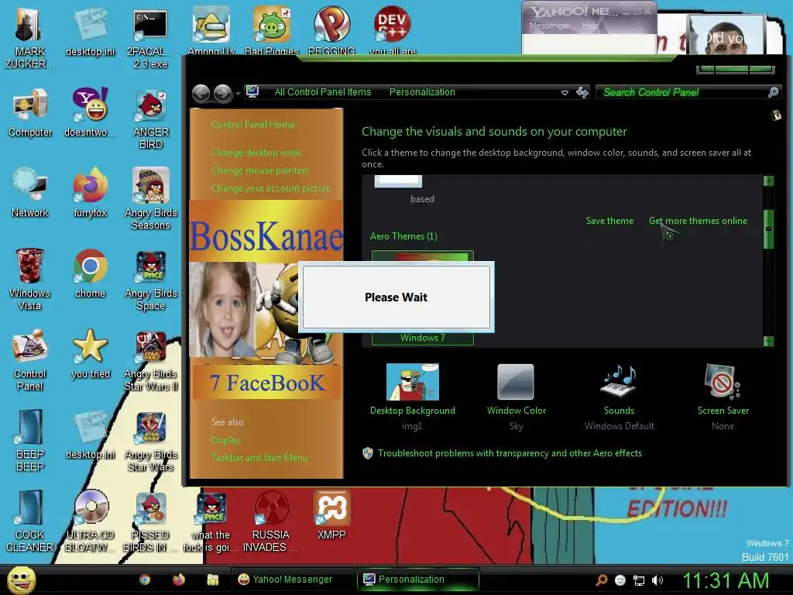Click the Personalization breadcrumb
The height and width of the screenshot is (595, 793).
tap(422, 92)
